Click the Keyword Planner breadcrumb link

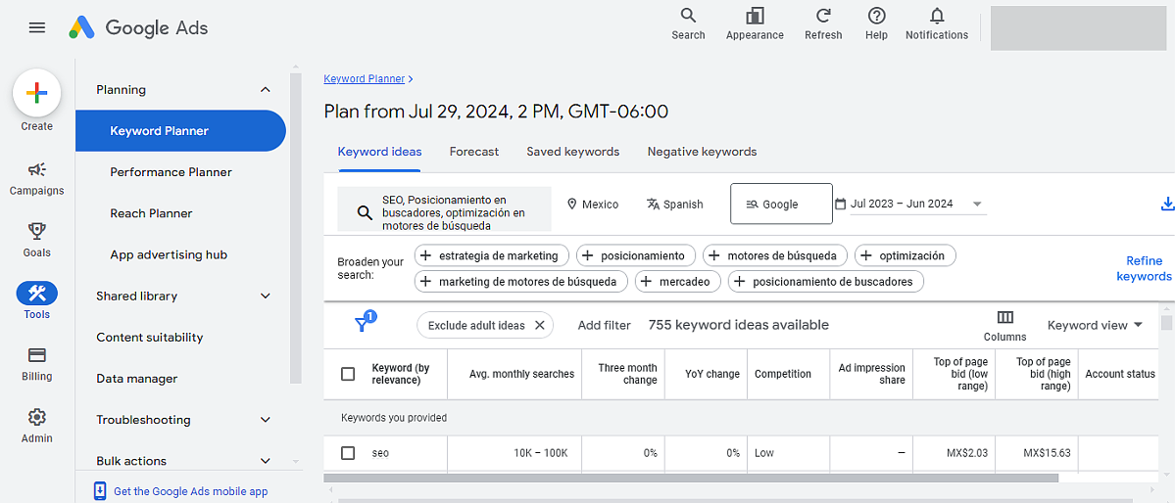pos(365,78)
